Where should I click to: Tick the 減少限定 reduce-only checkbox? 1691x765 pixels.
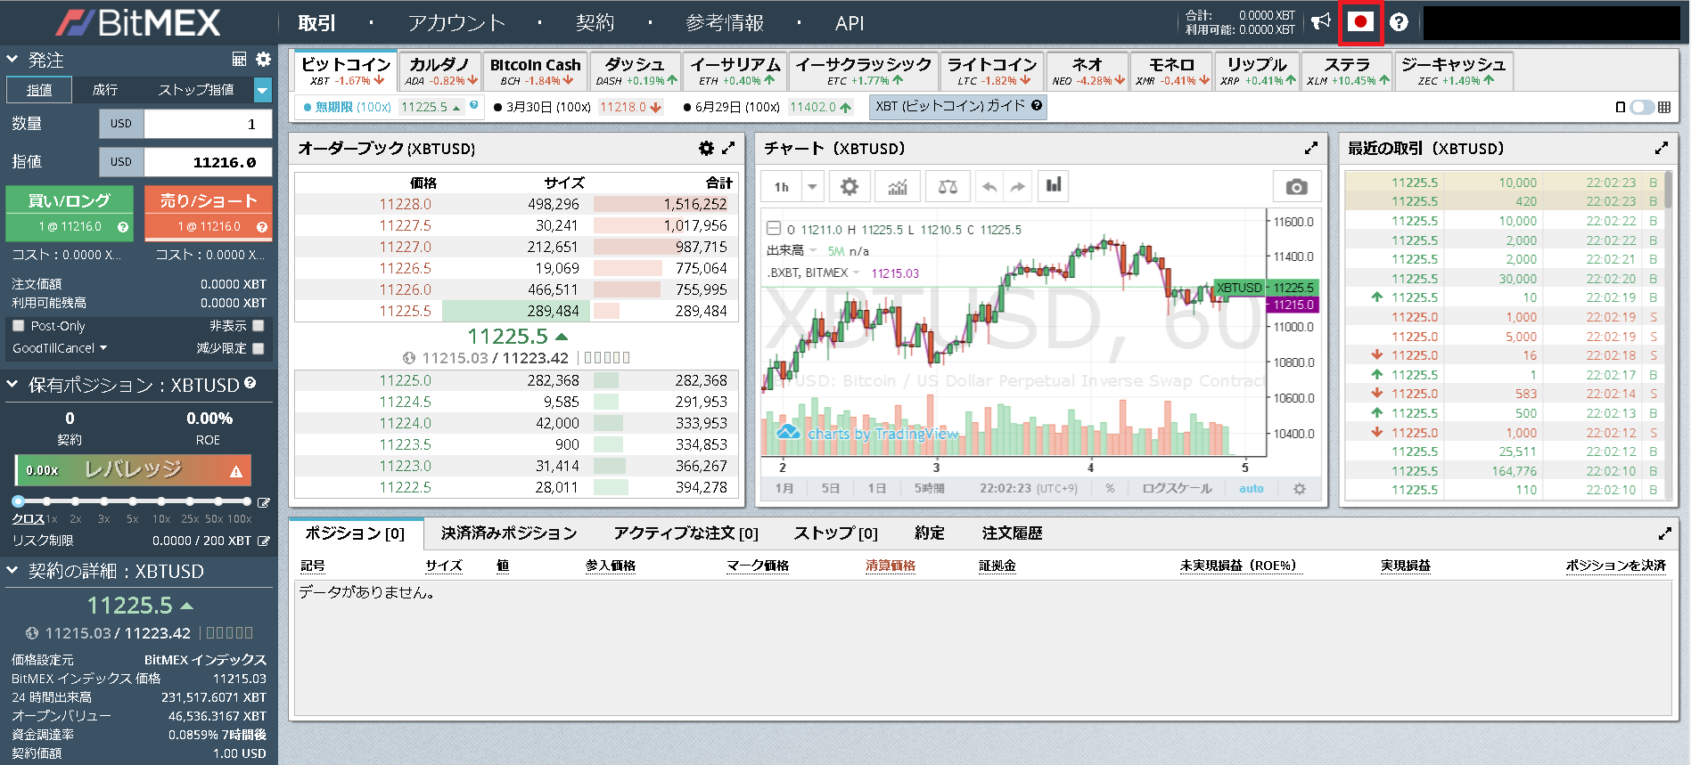click(259, 348)
